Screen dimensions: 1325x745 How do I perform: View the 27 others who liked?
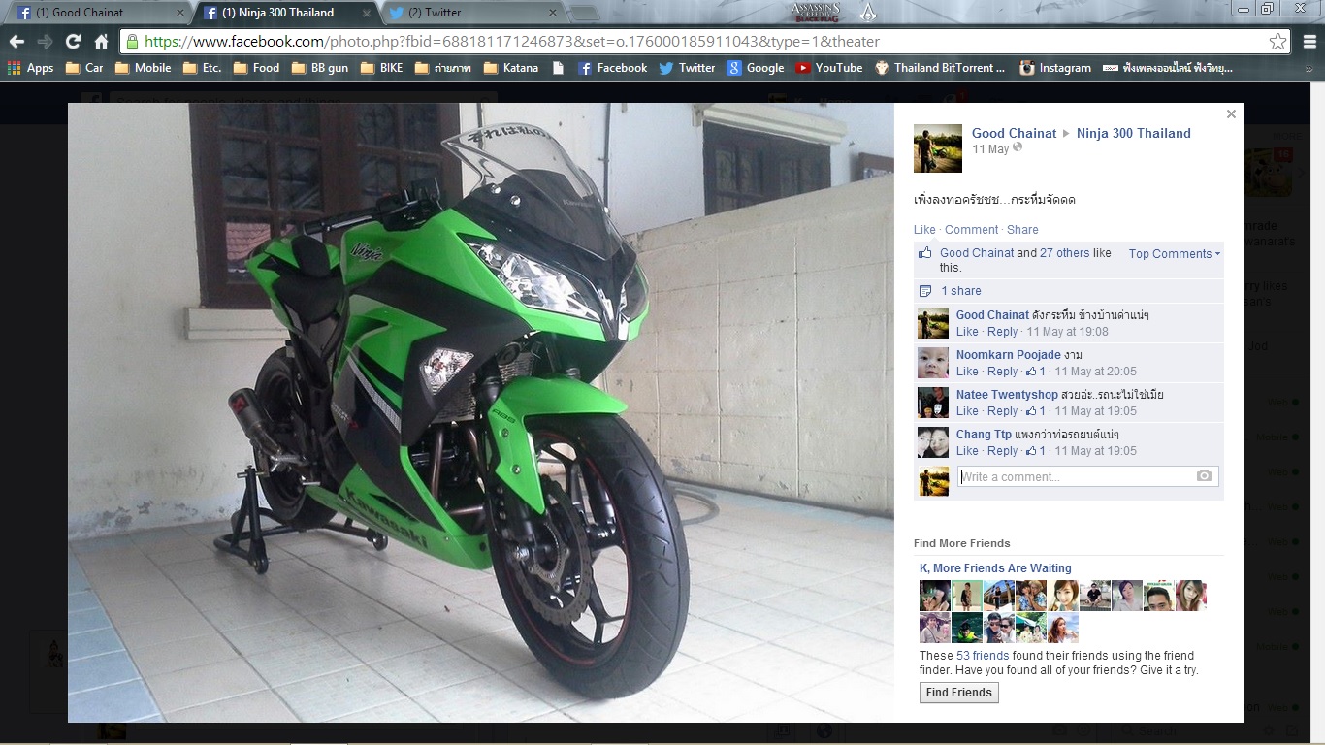coord(1064,253)
